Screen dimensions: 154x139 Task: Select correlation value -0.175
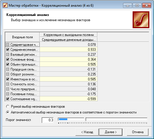68,94
